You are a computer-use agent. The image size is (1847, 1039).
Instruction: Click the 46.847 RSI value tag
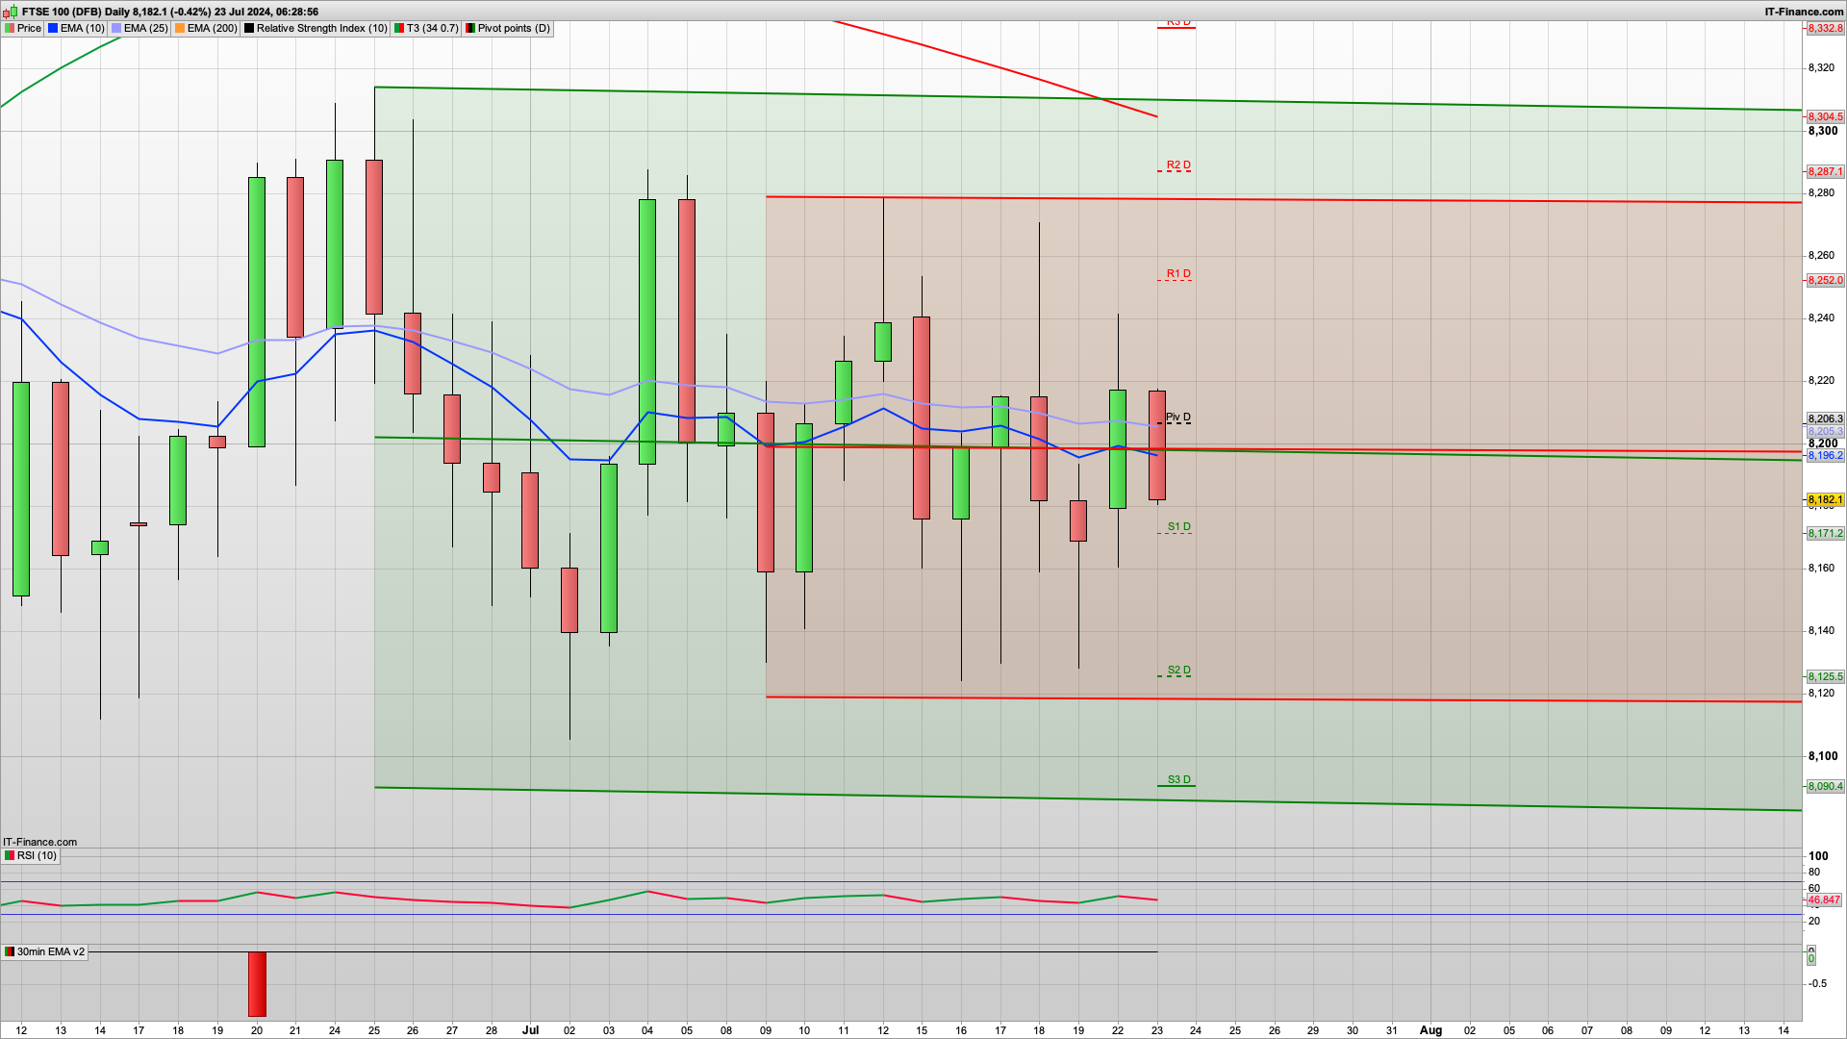(x=1824, y=900)
